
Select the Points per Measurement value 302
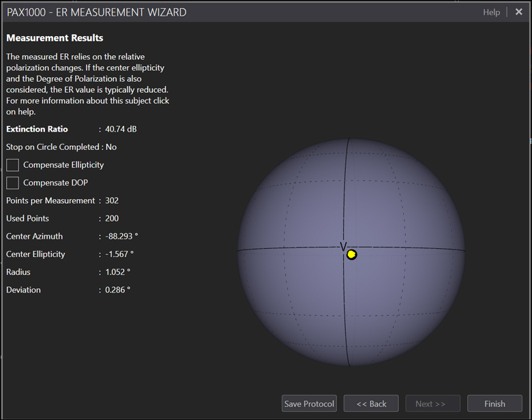tap(112, 200)
